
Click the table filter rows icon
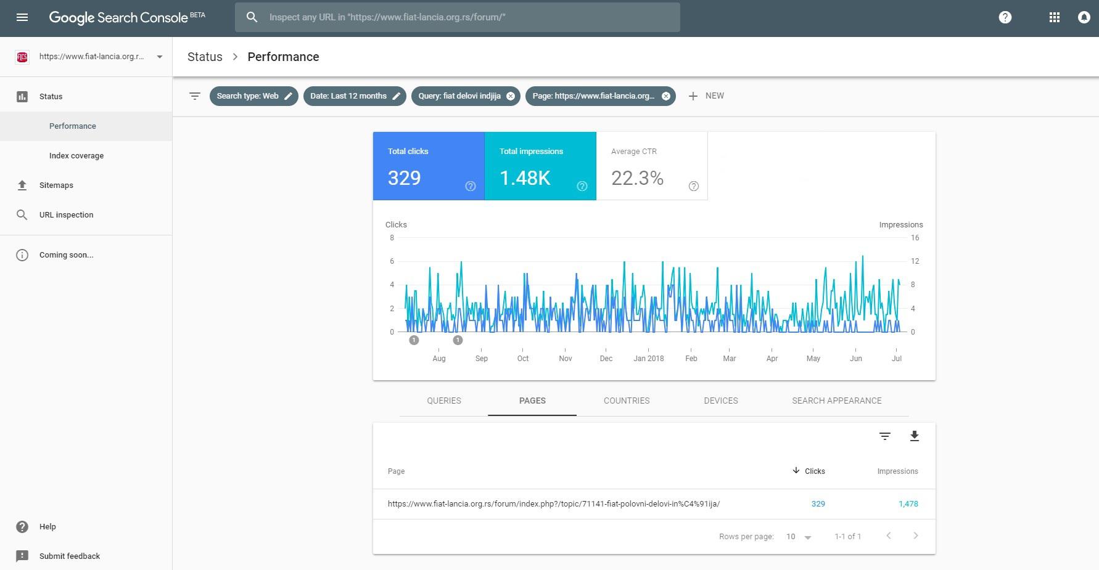[885, 436]
